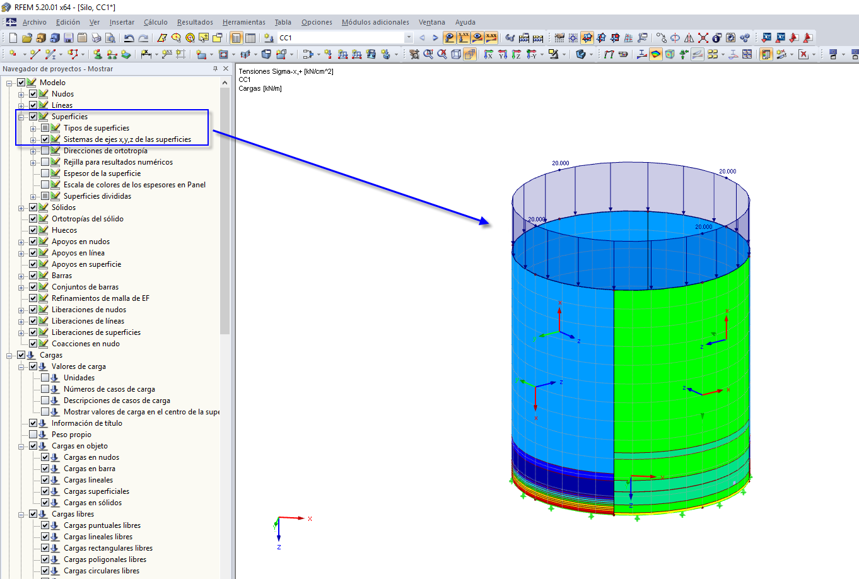Open the Cálculo menu
Image resolution: width=859 pixels, height=579 pixels.
tap(156, 22)
